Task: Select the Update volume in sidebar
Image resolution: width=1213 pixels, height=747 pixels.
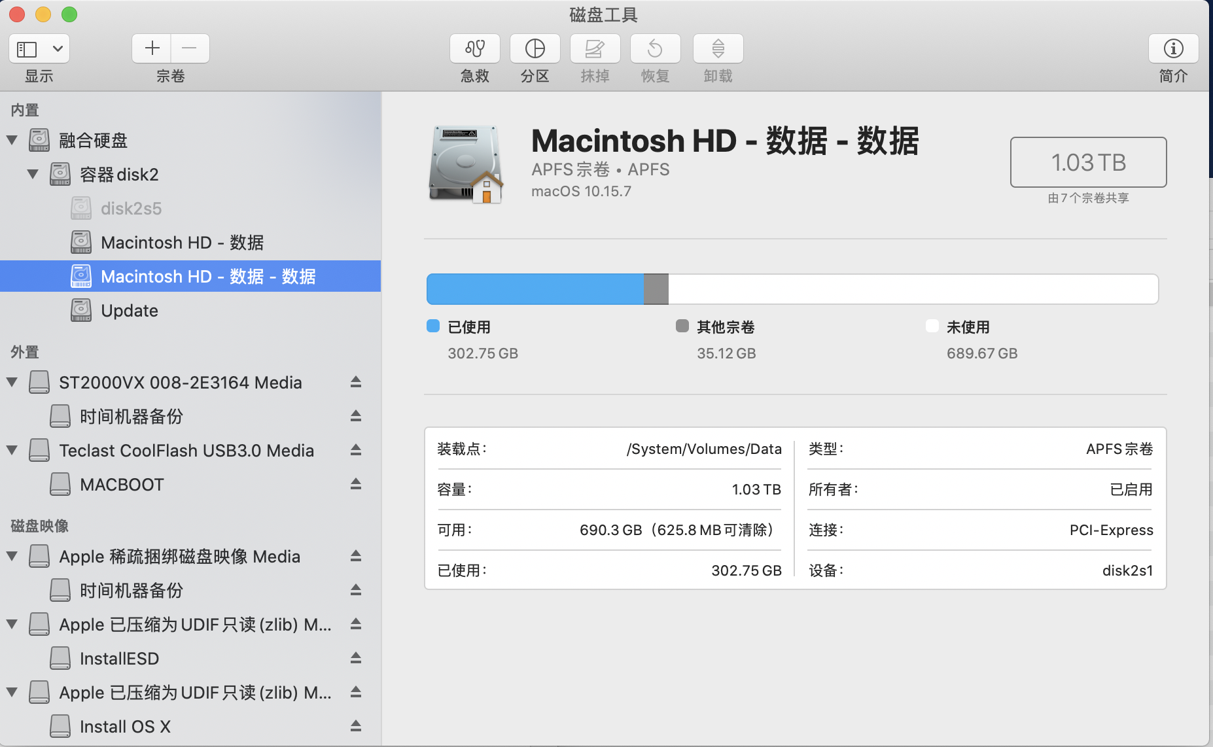Action: tap(130, 311)
